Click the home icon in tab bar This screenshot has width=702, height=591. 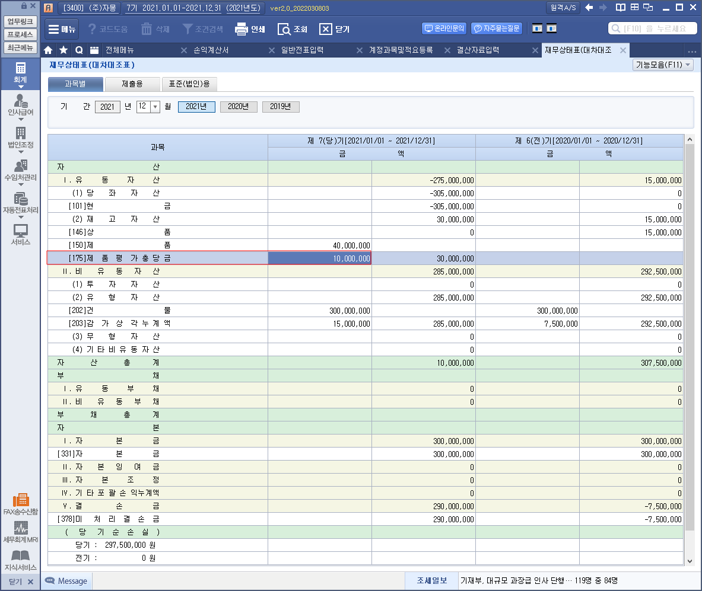[49, 50]
